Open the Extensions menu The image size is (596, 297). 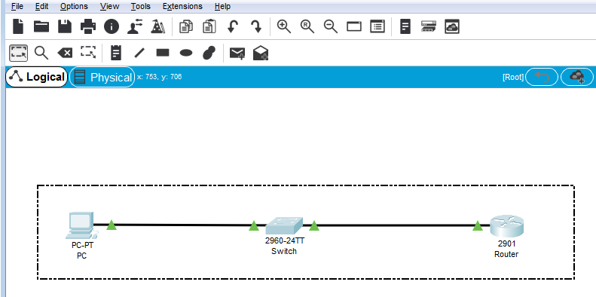click(x=182, y=7)
